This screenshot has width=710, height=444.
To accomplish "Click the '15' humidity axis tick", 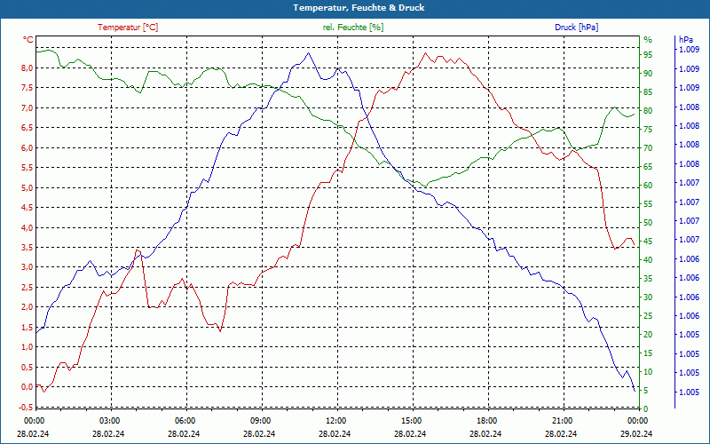I will 648,353.
